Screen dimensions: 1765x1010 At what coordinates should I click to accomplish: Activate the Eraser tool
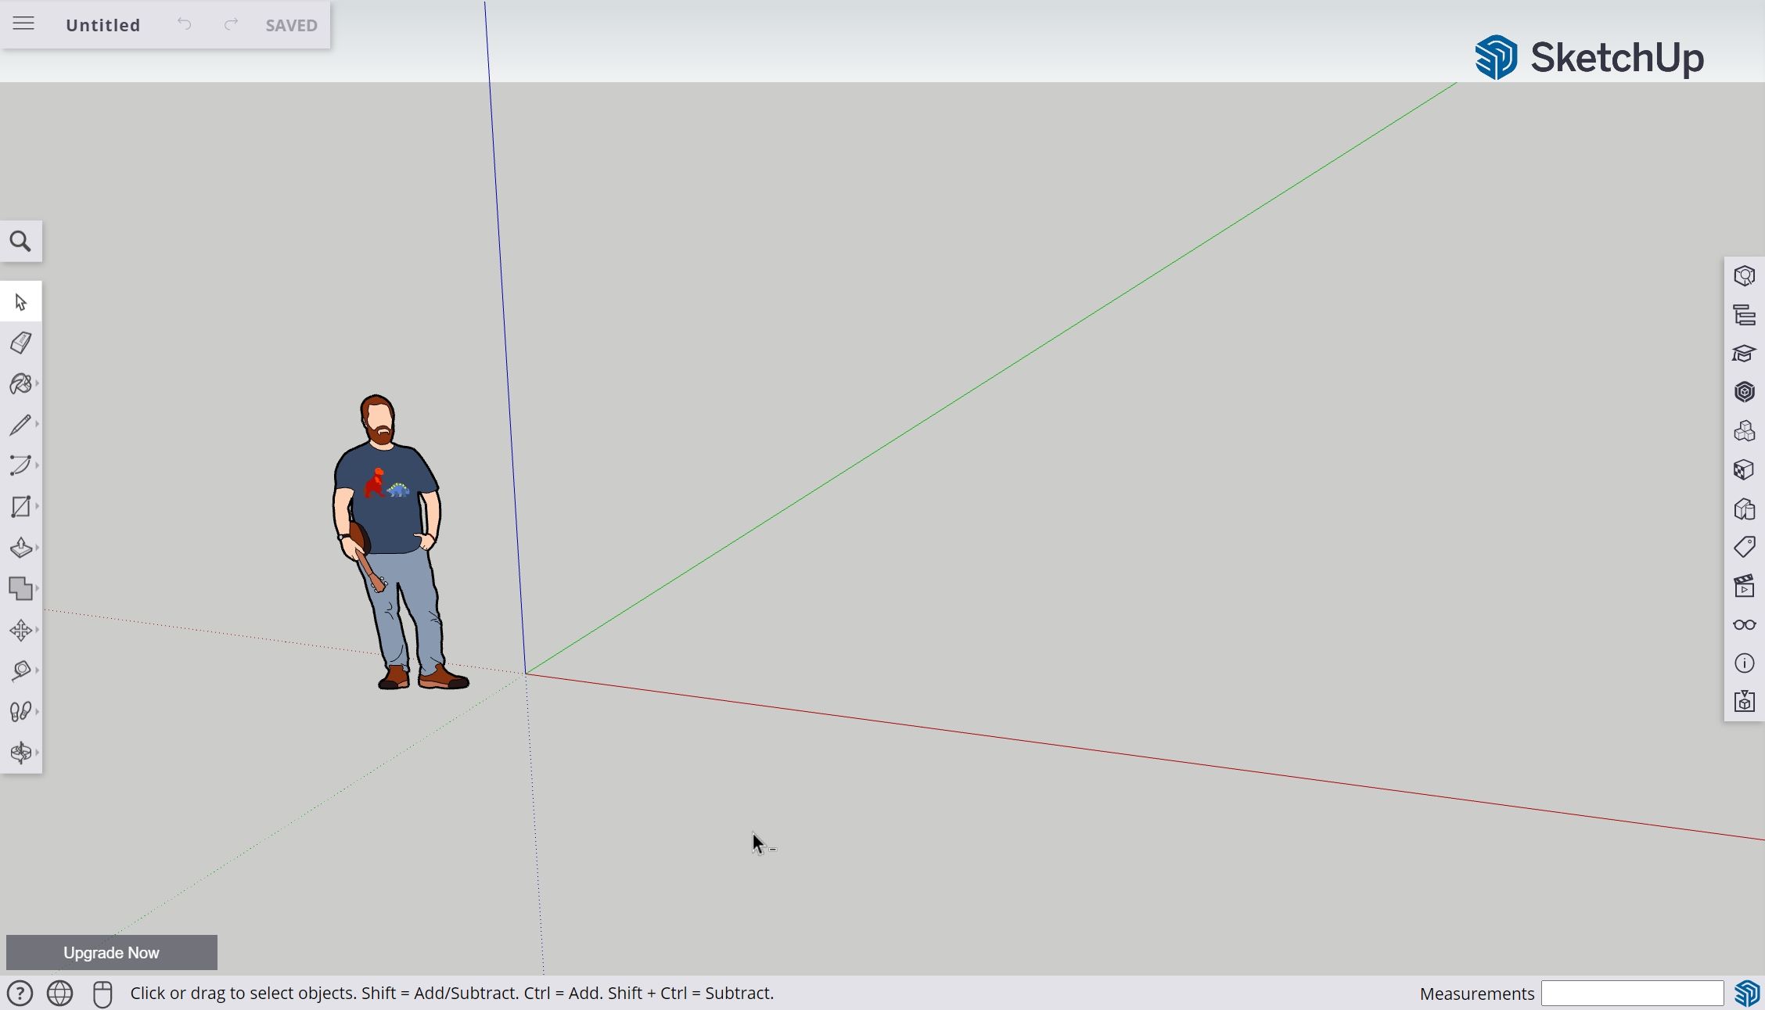point(20,343)
